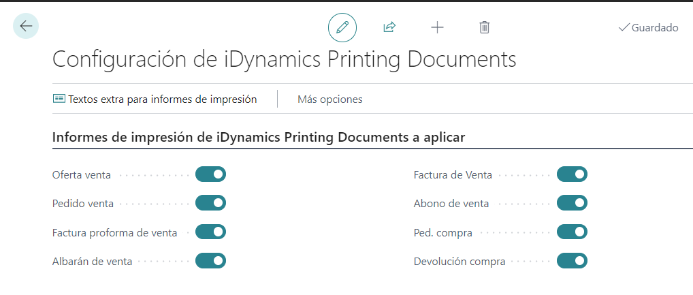Click the Guardado status indicator
Screen dimensions: 693x295
coord(648,28)
